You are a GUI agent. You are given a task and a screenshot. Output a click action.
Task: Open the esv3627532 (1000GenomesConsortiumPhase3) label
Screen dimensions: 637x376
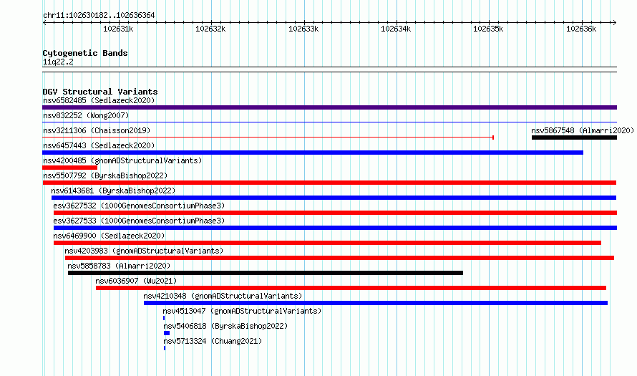(139, 206)
